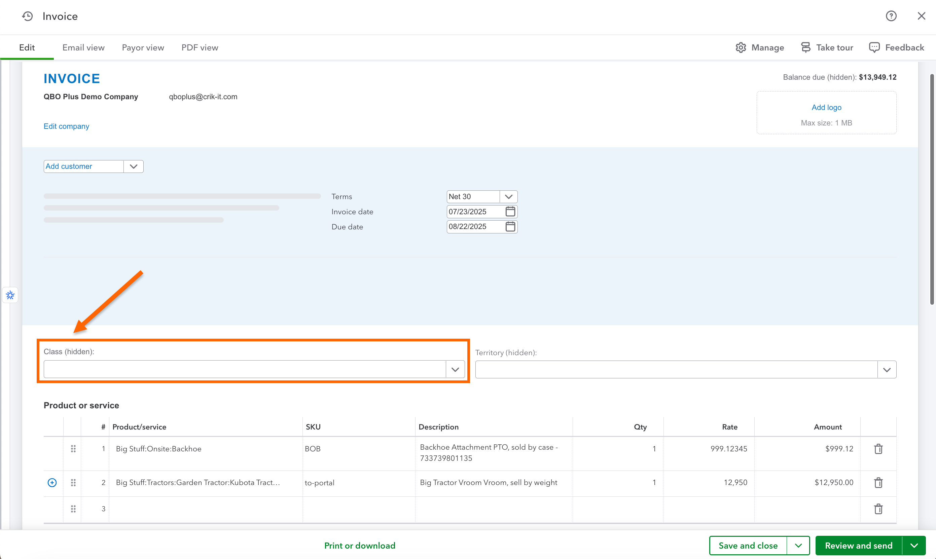Click the Edit company link

click(66, 126)
